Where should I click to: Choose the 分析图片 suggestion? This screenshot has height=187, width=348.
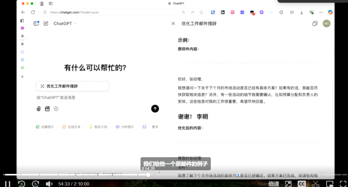(125, 127)
